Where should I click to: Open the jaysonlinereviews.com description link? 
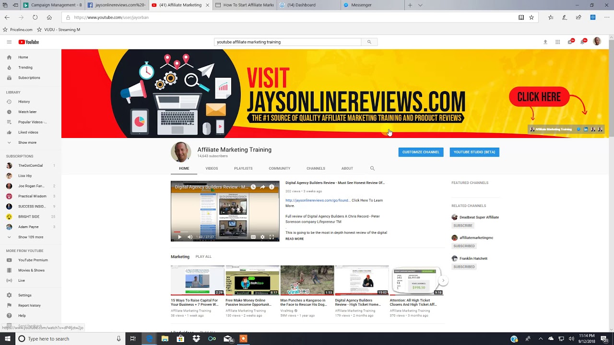[318, 200]
